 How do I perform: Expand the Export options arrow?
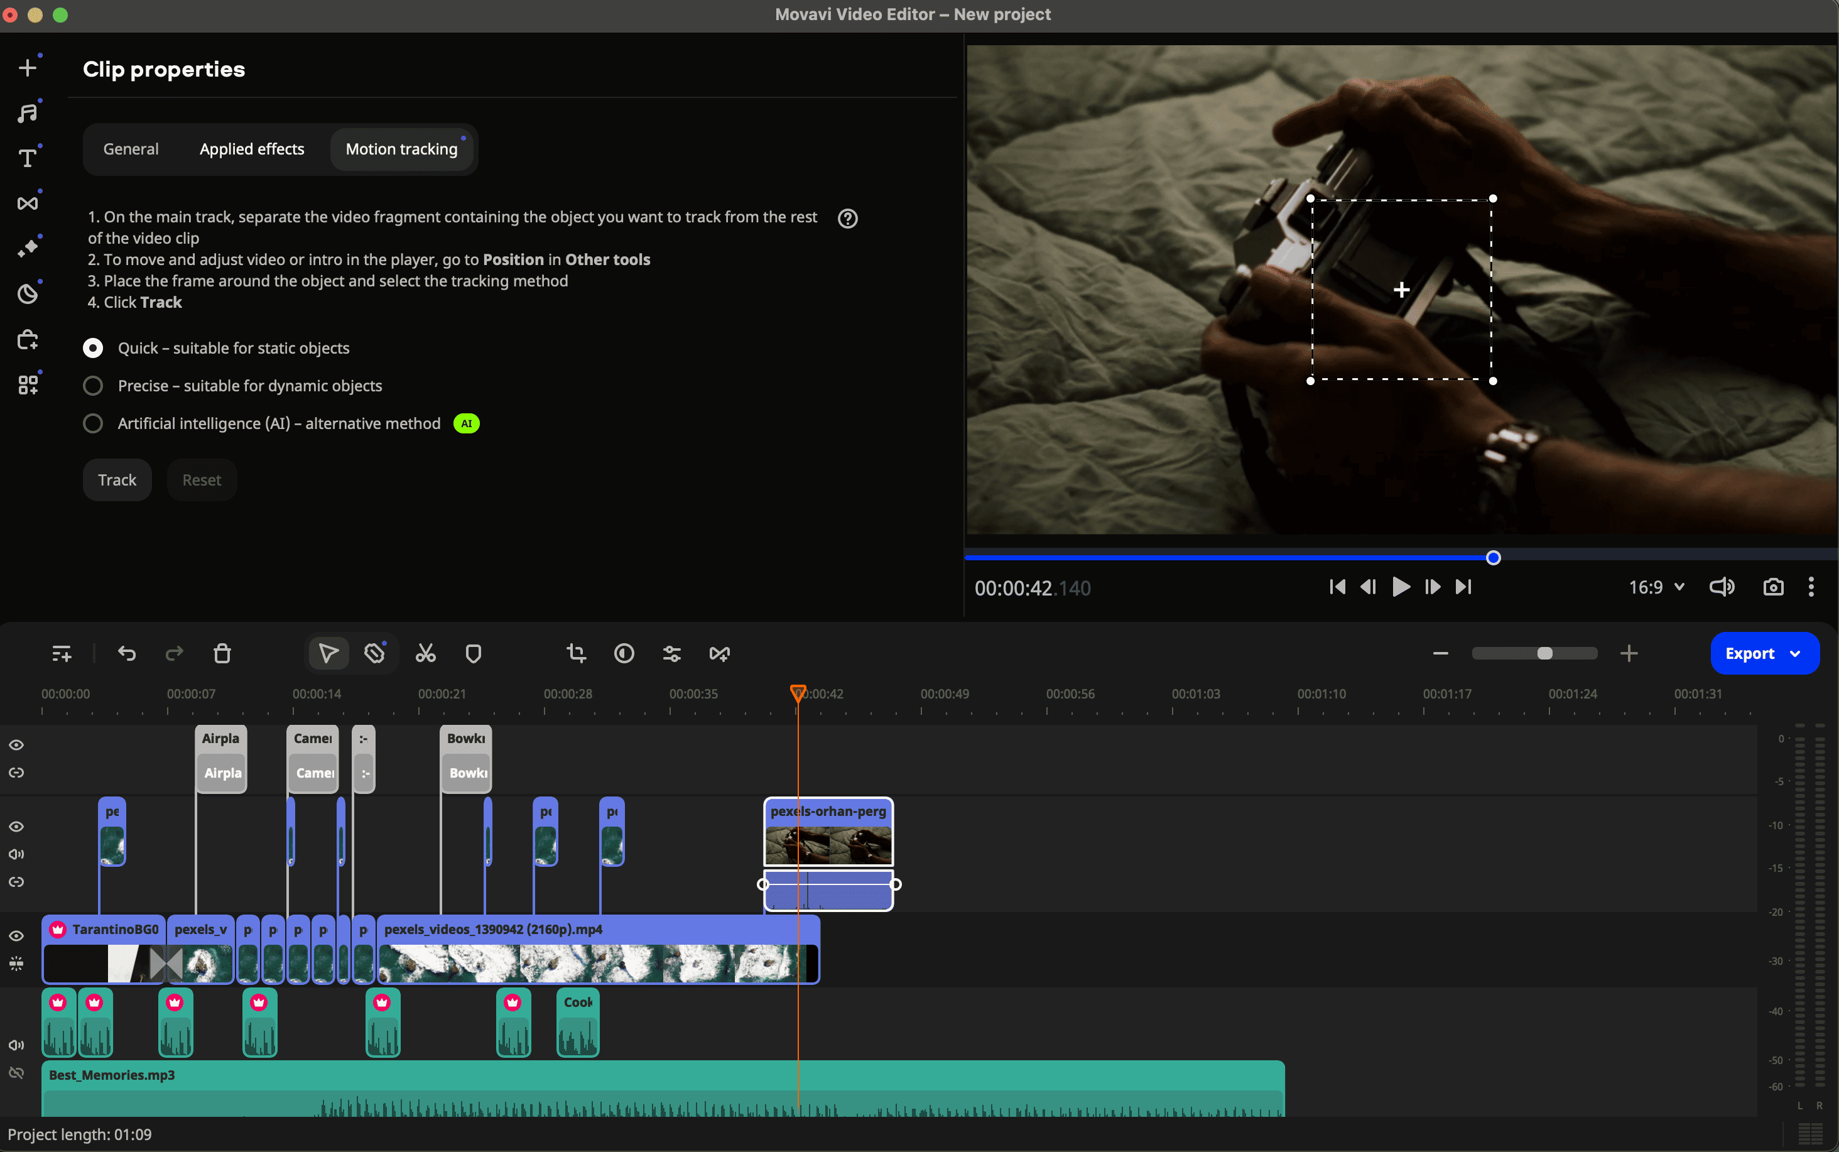(x=1795, y=654)
